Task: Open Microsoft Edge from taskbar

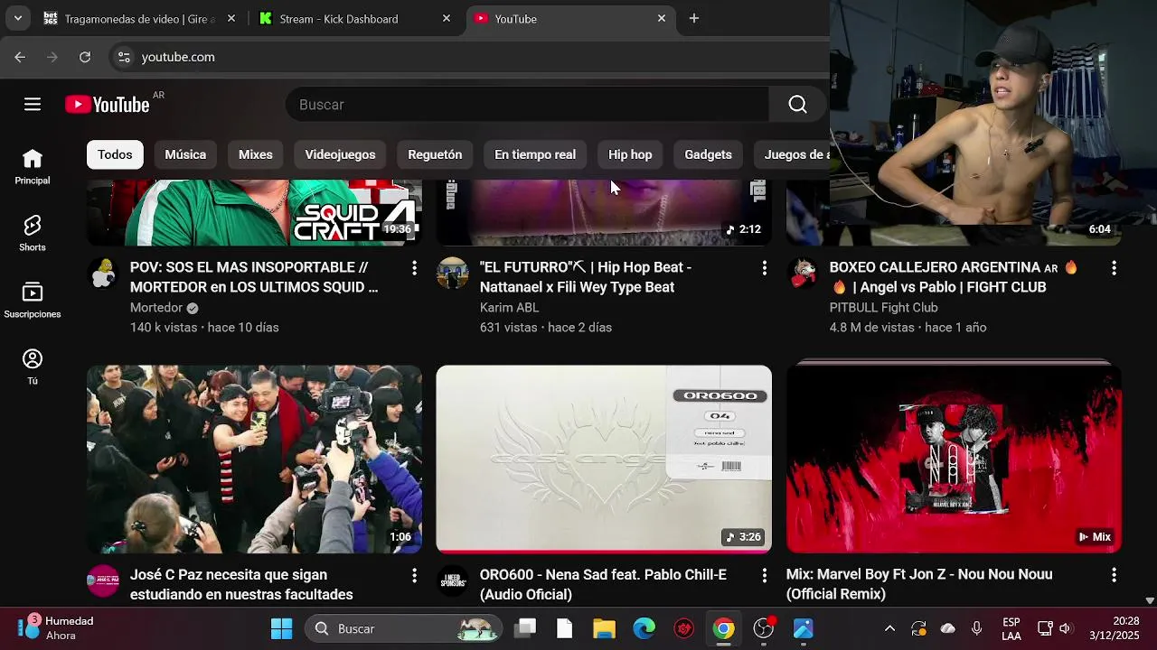Action: (644, 628)
